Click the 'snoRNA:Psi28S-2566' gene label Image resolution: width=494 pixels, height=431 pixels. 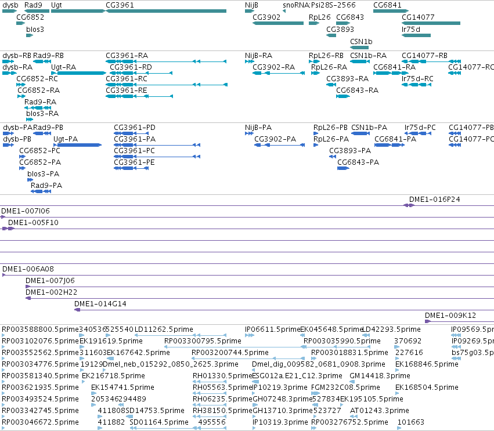click(x=319, y=5)
